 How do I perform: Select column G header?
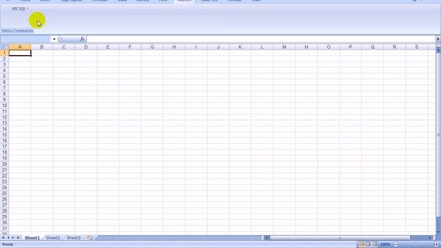click(x=152, y=47)
